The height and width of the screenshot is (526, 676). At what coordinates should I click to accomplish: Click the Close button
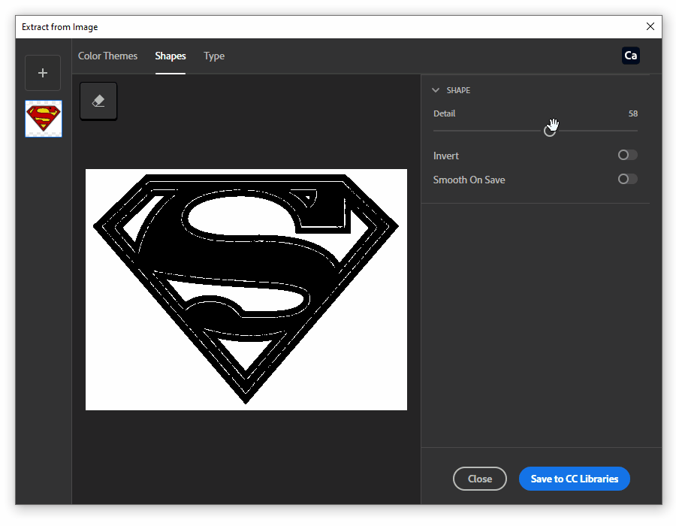(480, 479)
